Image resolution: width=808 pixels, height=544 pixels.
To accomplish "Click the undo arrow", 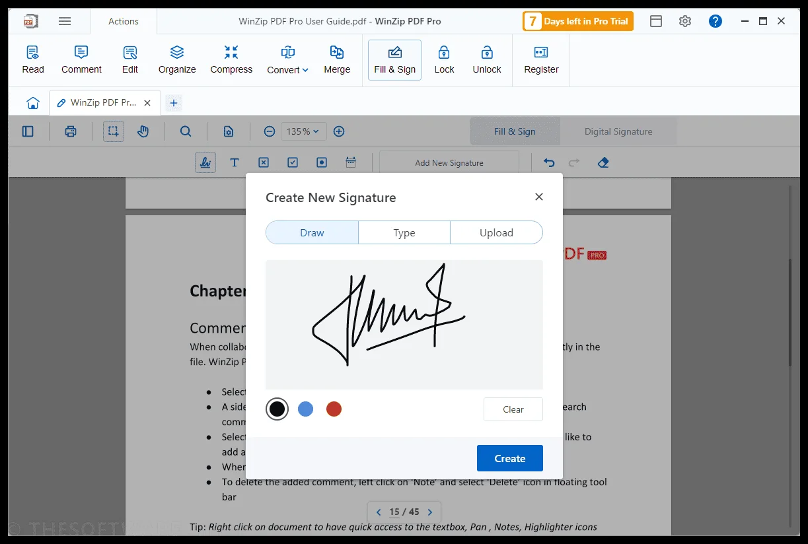I will click(549, 162).
